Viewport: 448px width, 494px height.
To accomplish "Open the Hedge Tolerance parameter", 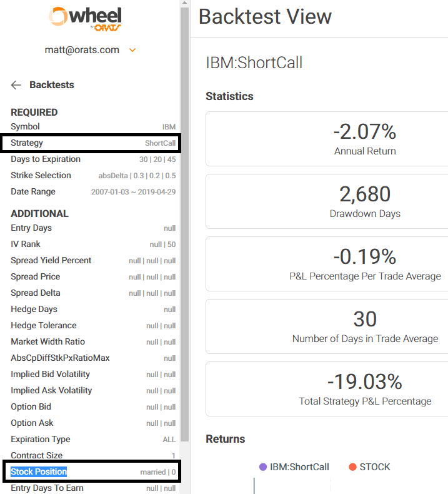I will click(x=93, y=325).
